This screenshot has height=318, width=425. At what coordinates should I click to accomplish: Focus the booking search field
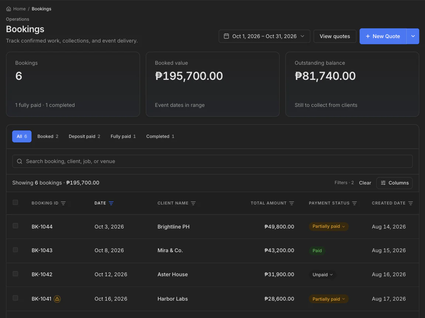212,161
